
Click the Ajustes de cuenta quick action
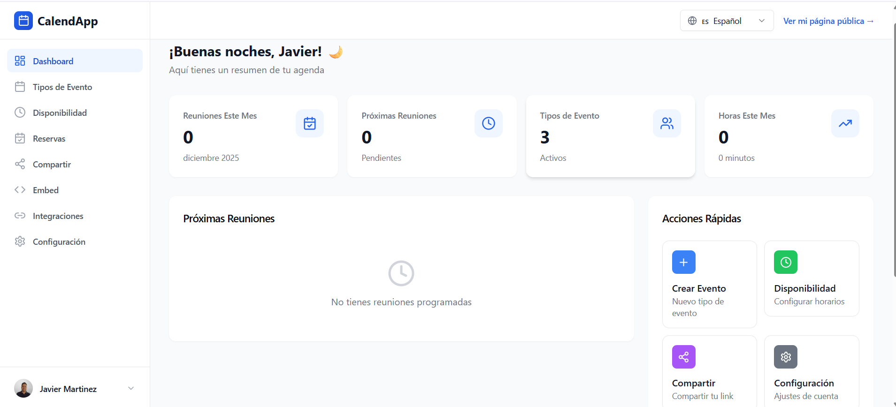[806, 396]
